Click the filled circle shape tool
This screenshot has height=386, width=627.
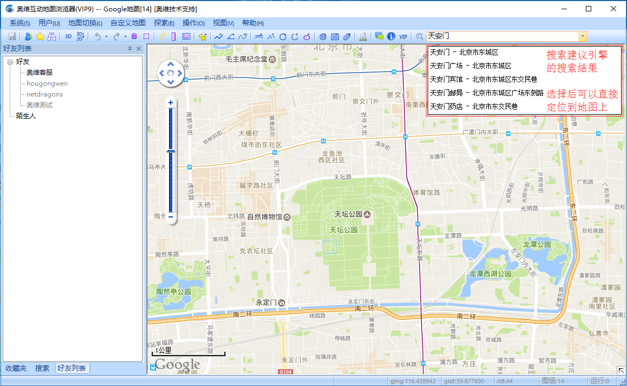click(x=323, y=37)
